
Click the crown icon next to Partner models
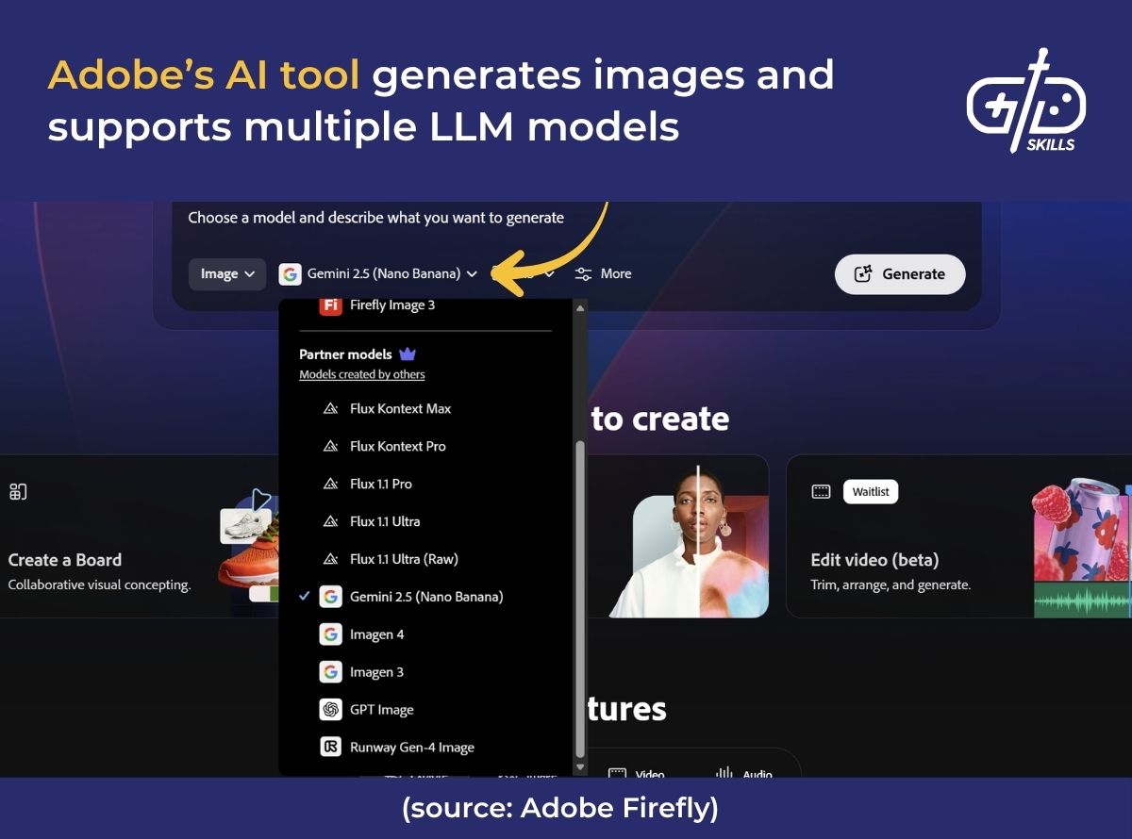[408, 353]
